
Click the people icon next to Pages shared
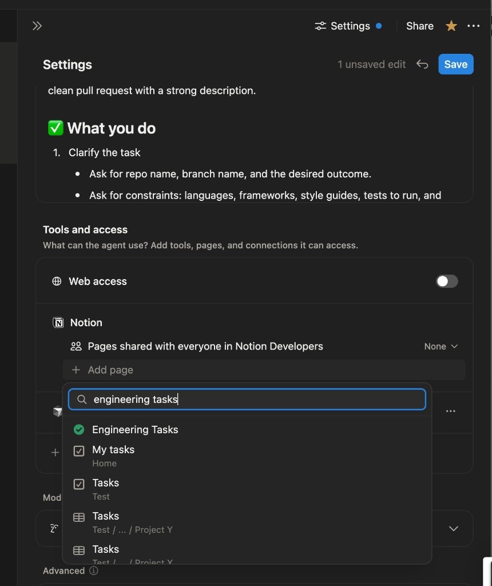coord(76,346)
